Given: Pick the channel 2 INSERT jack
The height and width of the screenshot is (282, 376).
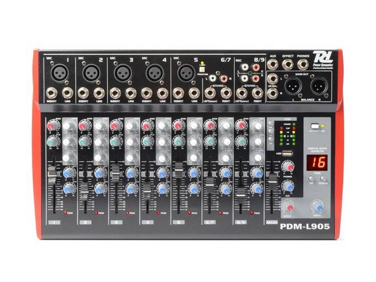Looking at the screenshot, I should [x=83, y=93].
